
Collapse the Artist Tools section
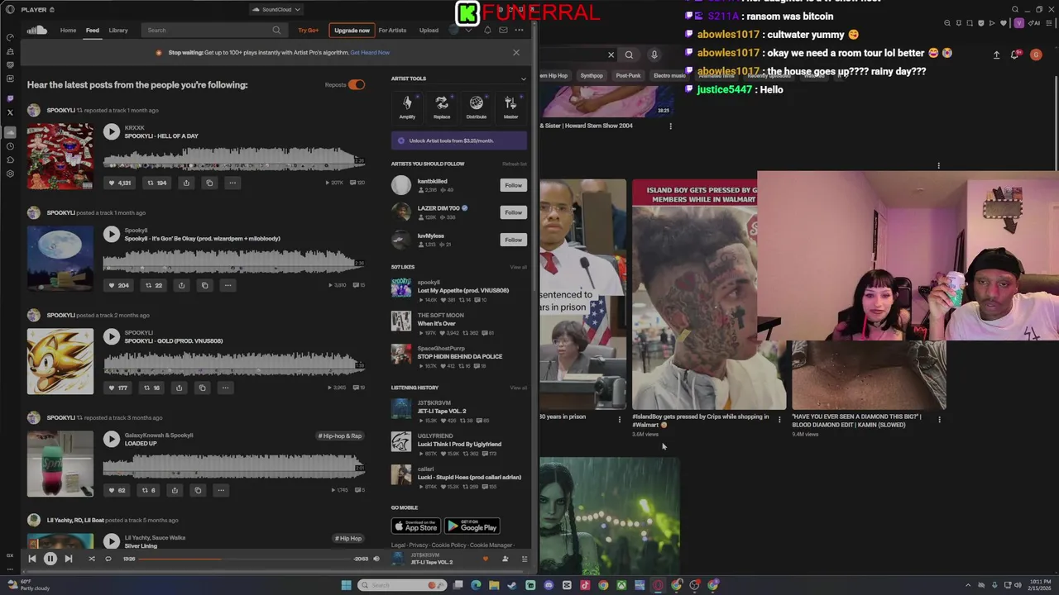[x=523, y=79]
